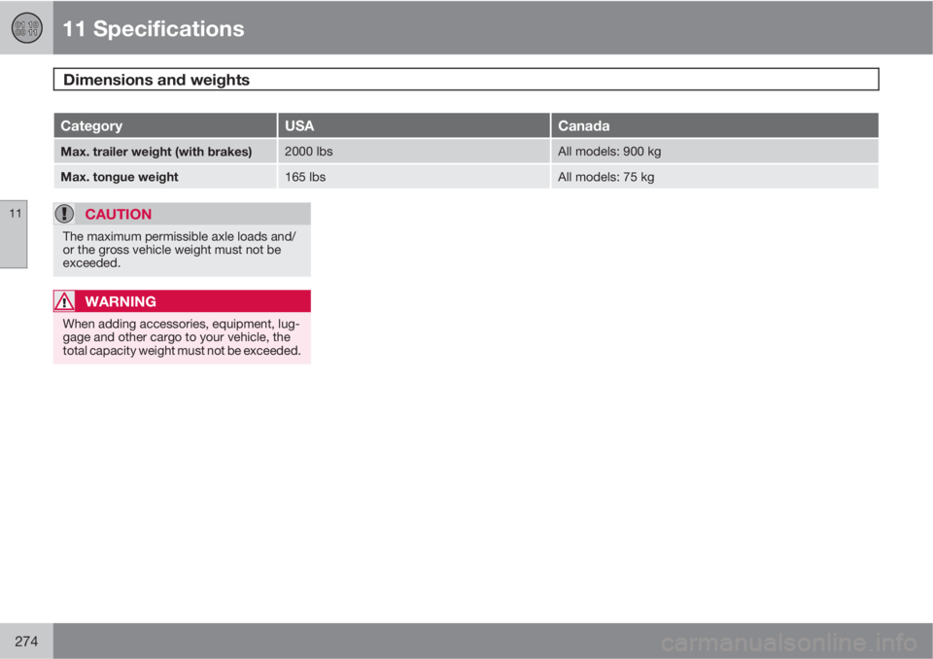Screen dimensions: 933x659
Task: Click the total capacity weight warning text
Action: click(x=181, y=337)
